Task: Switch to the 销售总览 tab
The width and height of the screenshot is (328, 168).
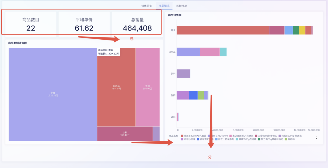Action: point(147,6)
